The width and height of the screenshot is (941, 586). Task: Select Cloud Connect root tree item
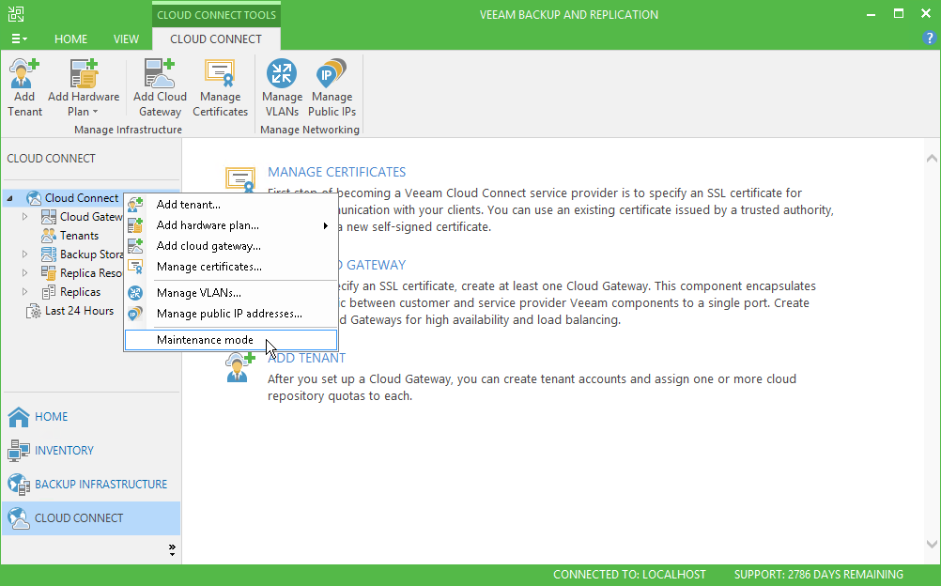82,198
